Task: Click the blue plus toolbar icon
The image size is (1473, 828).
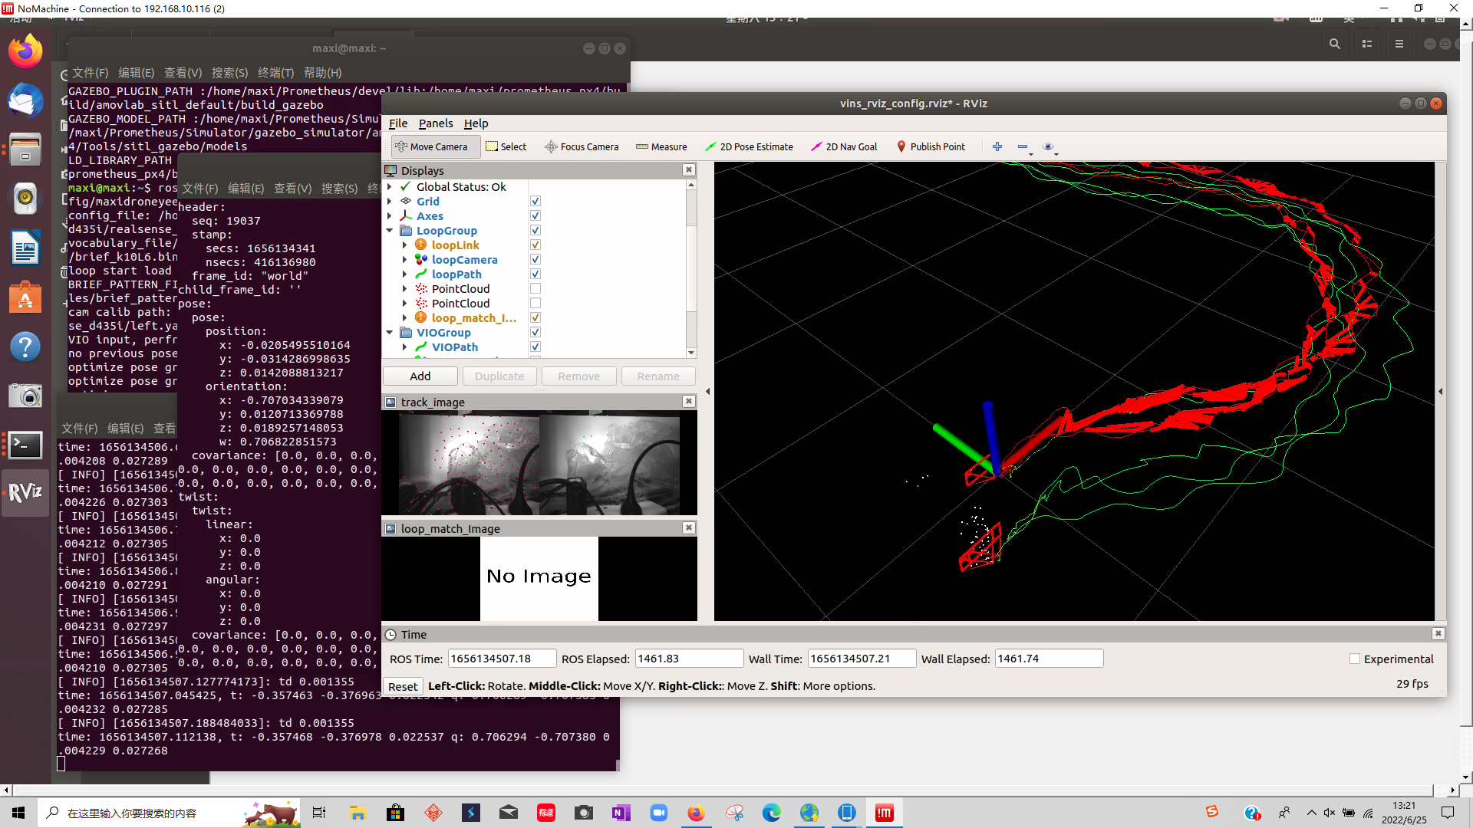Action: (x=997, y=146)
